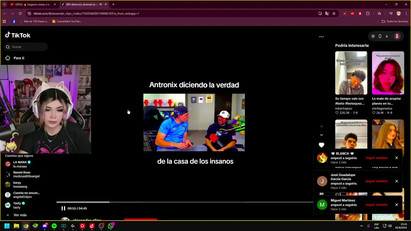Open Naomi Rose followed account
The height and width of the screenshot is (231, 411).
pos(22,174)
